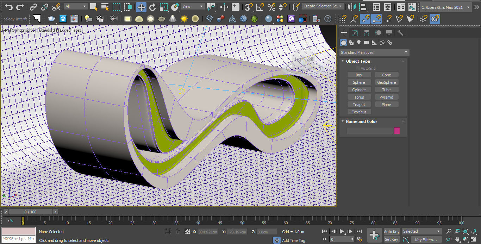Toggle the 3D Snaps button
The image size is (481, 244).
249,7
